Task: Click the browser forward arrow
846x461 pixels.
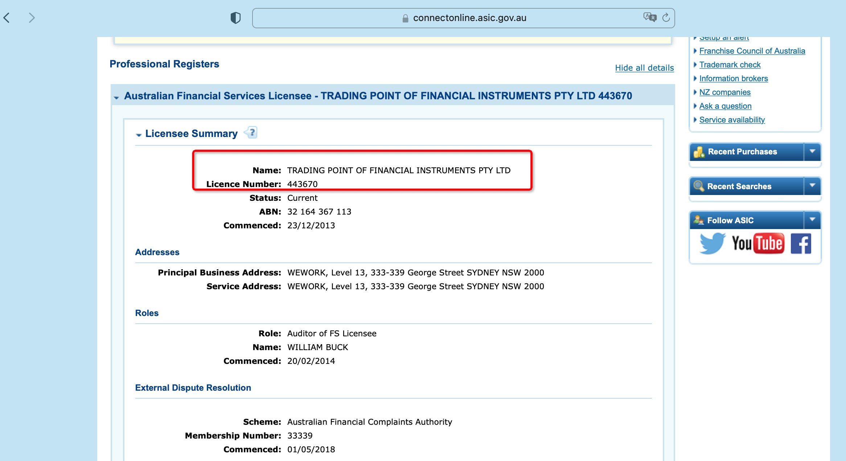Action: [32, 18]
